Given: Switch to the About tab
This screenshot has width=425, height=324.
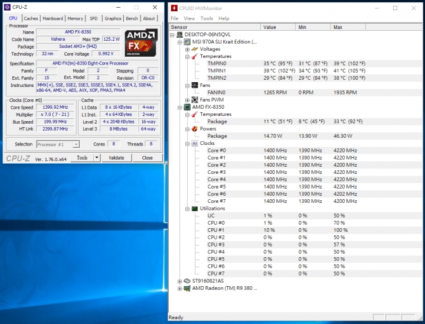Looking at the screenshot, I should coord(149,18).
